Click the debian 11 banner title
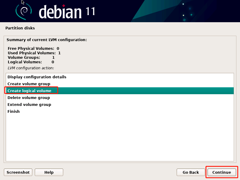 67,12
